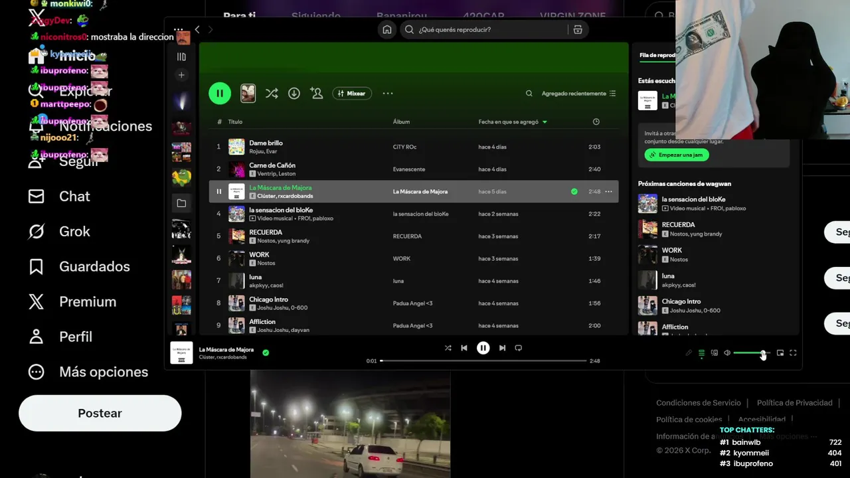Toggle saved check beside now-playing title
The width and height of the screenshot is (850, 478).
[x=266, y=353]
